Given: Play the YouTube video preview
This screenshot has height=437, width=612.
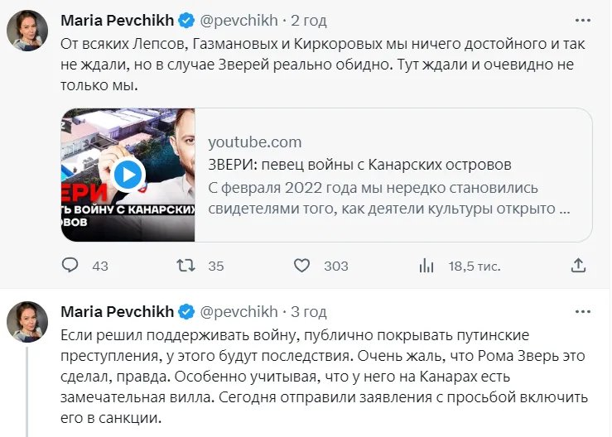Looking at the screenshot, I should pos(127,174).
